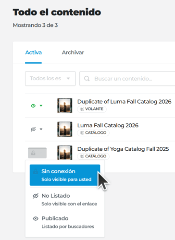Select the Activa tab
Image resolution: width=175 pixels, height=240 pixels.
click(33, 52)
